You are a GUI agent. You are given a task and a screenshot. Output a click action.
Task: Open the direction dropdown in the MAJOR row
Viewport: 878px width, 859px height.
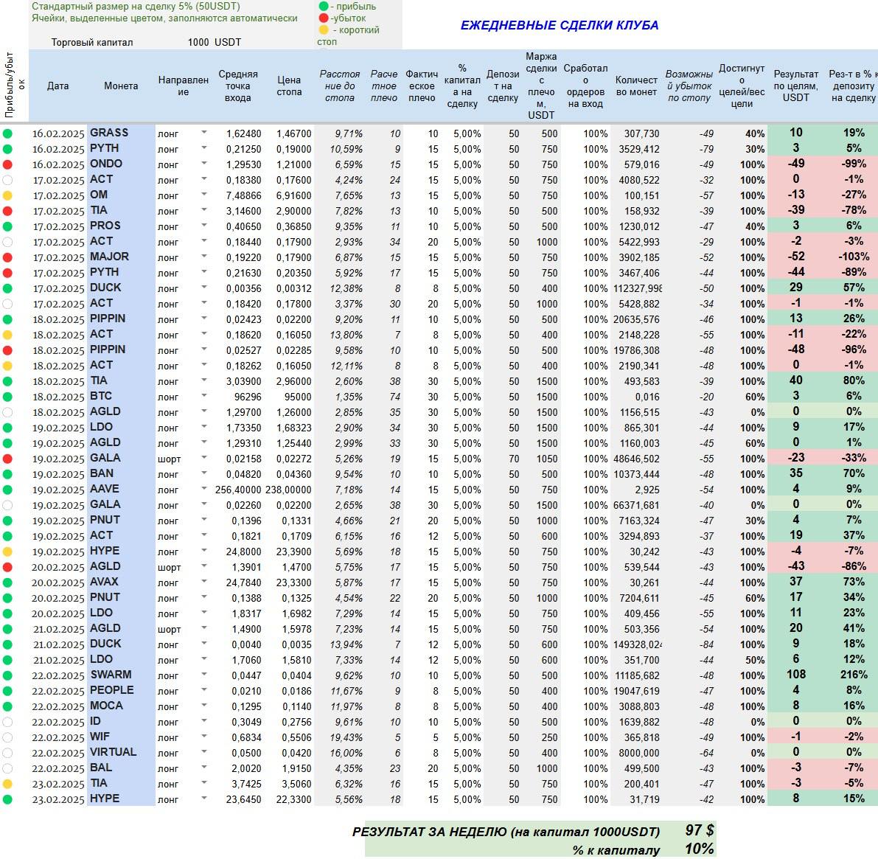coord(203,257)
